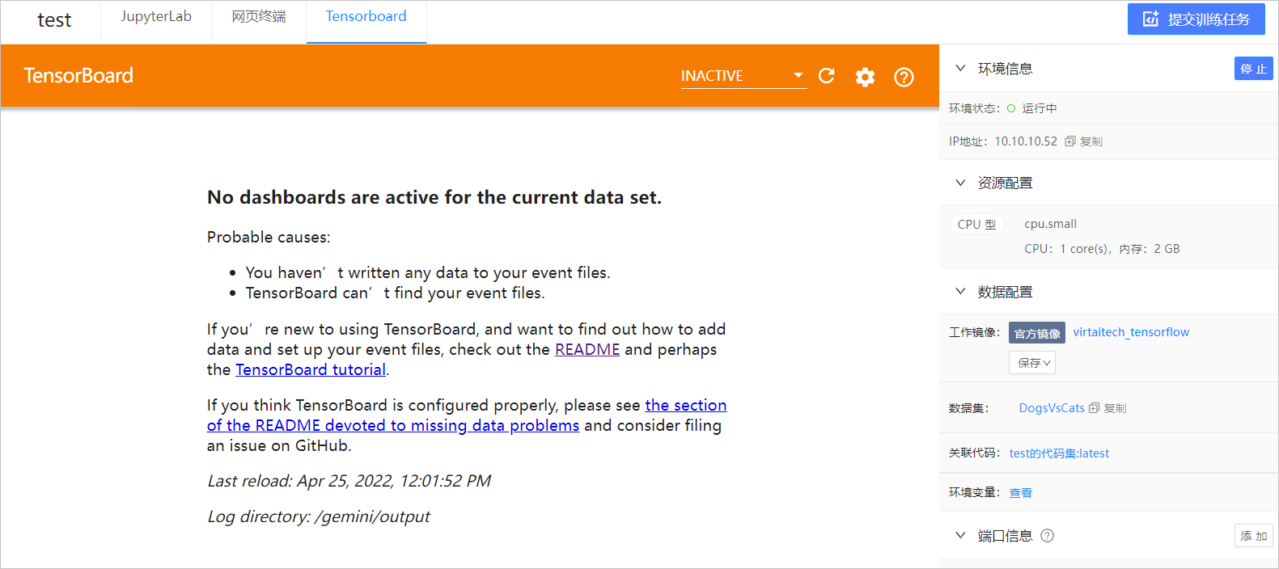Screen dimensions: 1279x569
Task: Collapse the 环境信息 section
Action: 960,69
